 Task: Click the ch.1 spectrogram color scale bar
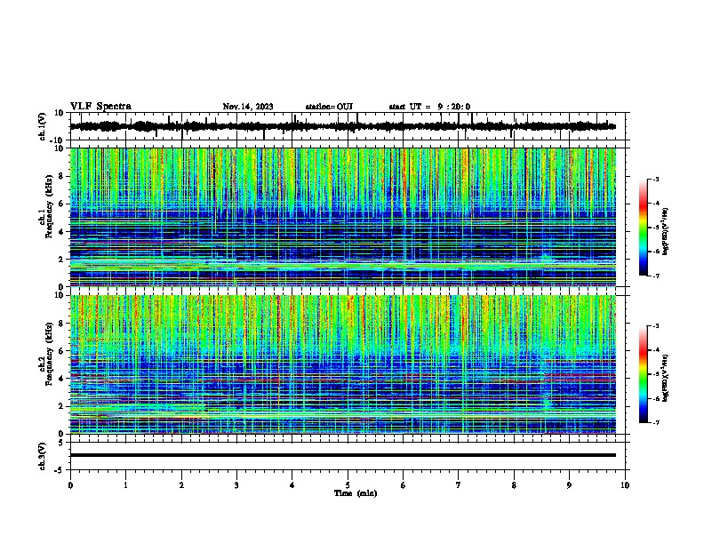point(644,228)
